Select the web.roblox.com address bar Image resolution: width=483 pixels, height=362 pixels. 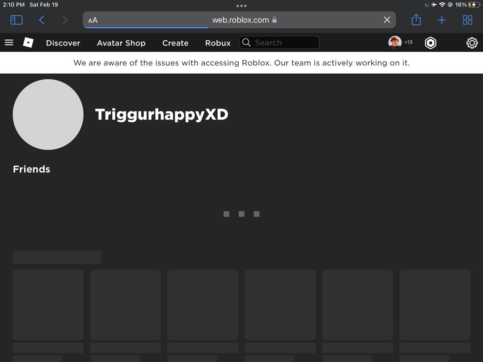click(x=239, y=20)
